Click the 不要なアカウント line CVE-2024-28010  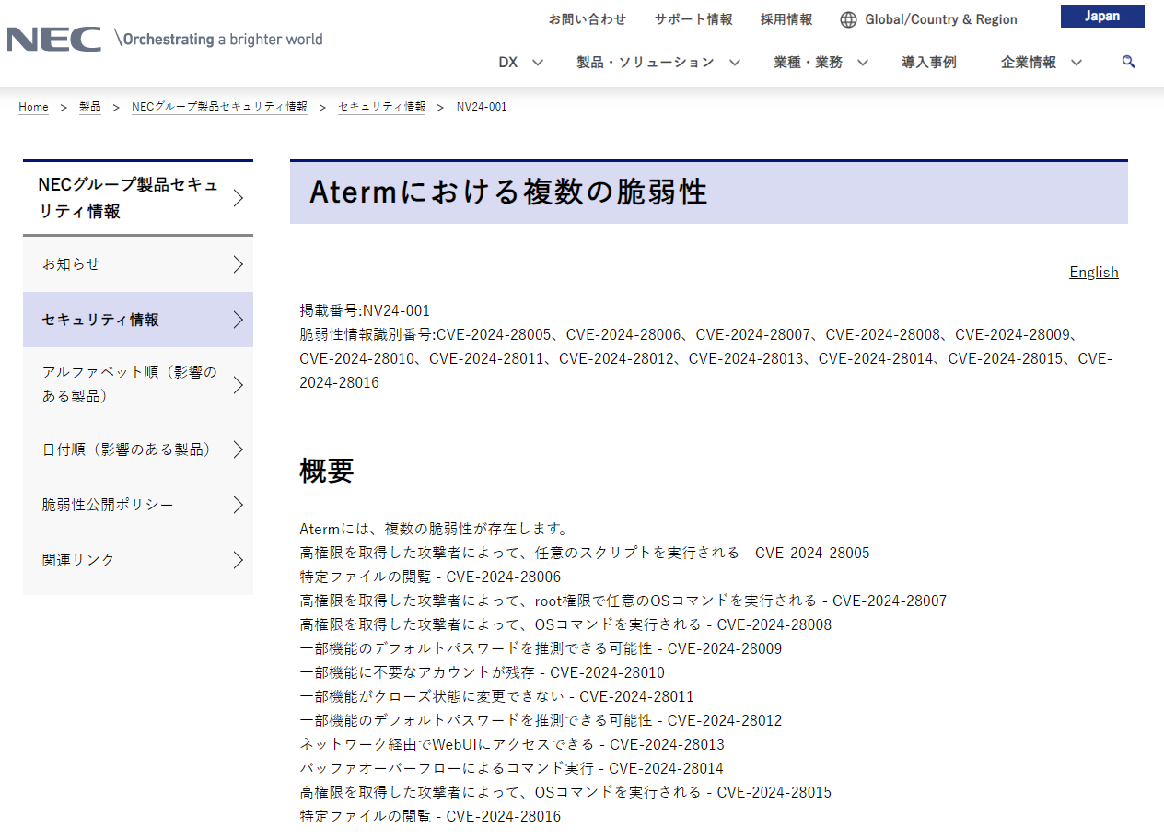483,672
